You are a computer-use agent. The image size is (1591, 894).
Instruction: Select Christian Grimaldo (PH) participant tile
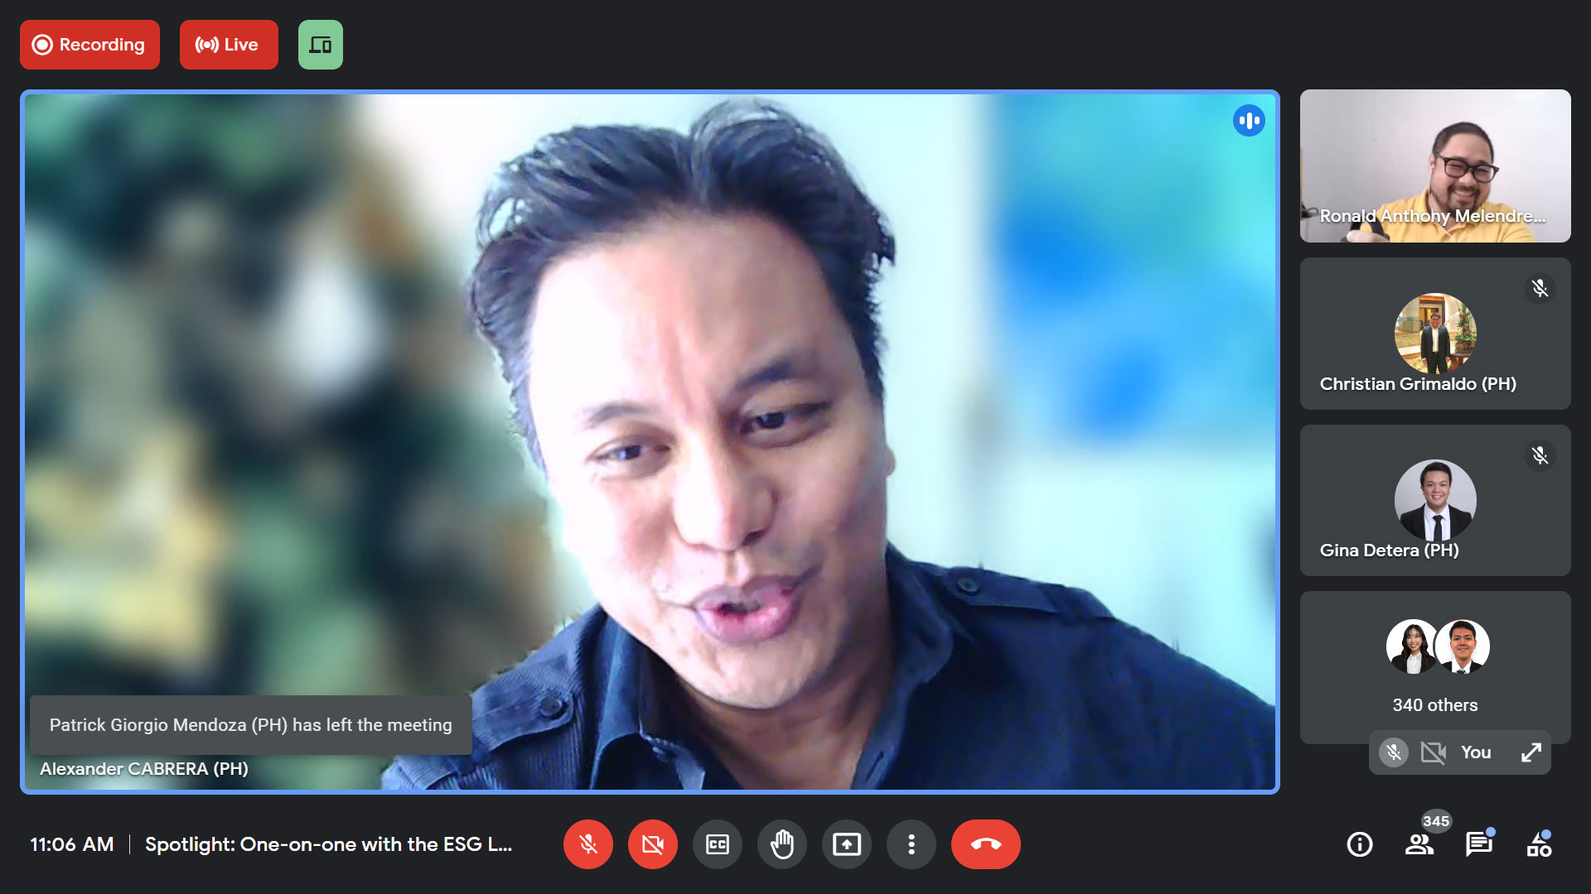click(1434, 334)
